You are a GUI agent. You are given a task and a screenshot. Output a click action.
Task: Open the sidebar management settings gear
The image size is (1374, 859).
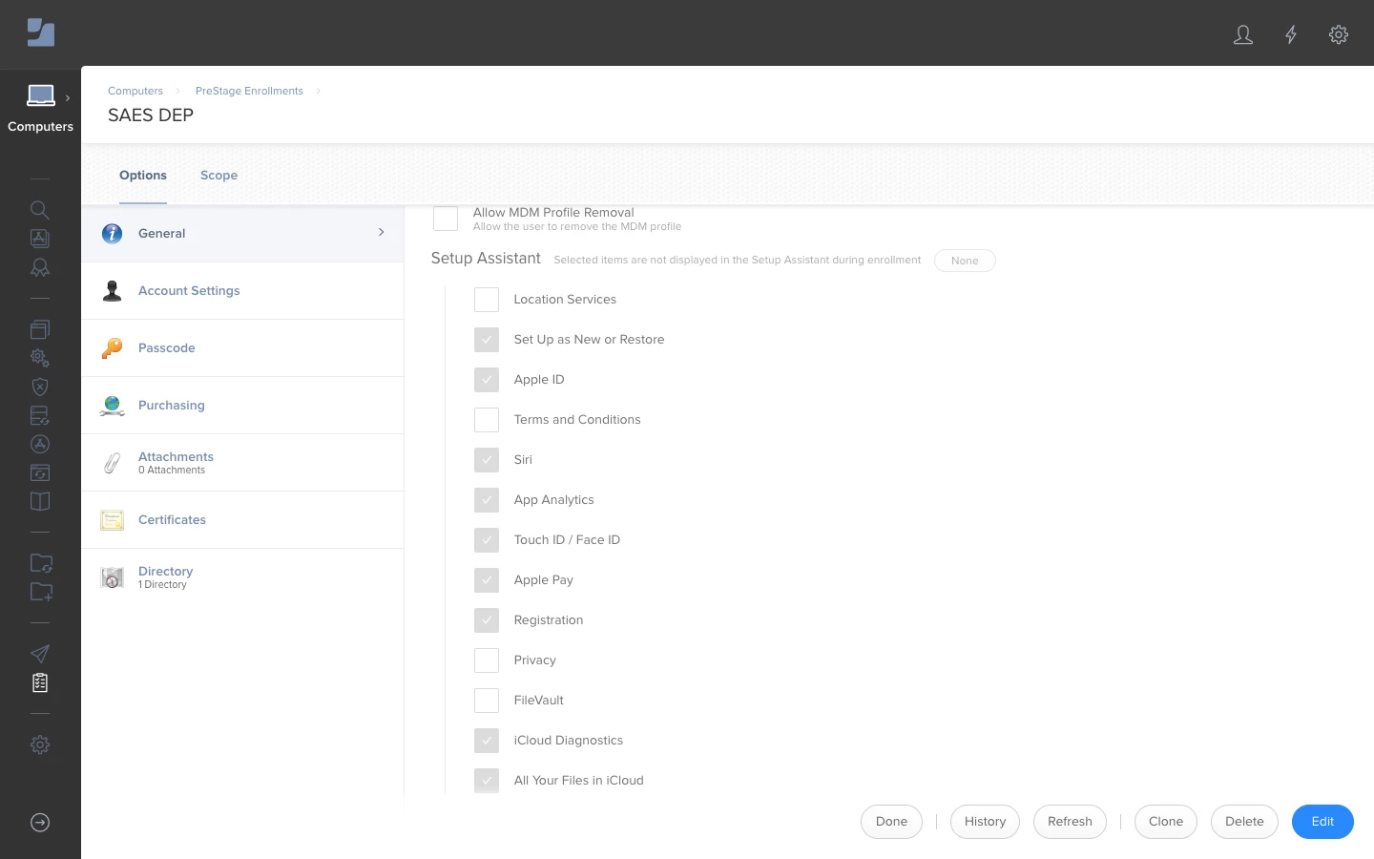[40, 744]
